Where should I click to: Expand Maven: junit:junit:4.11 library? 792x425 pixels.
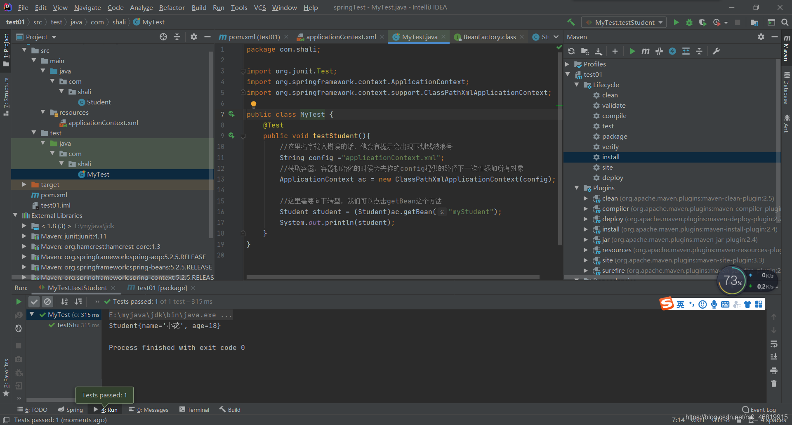[24, 236]
